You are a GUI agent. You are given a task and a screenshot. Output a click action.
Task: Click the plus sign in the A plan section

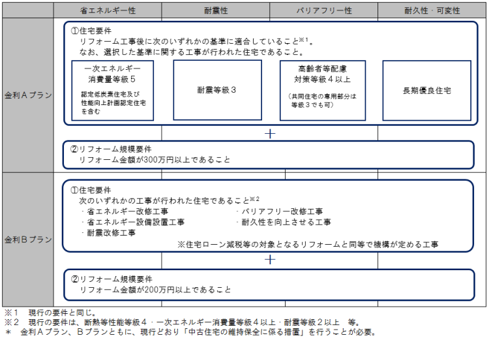pos(270,134)
